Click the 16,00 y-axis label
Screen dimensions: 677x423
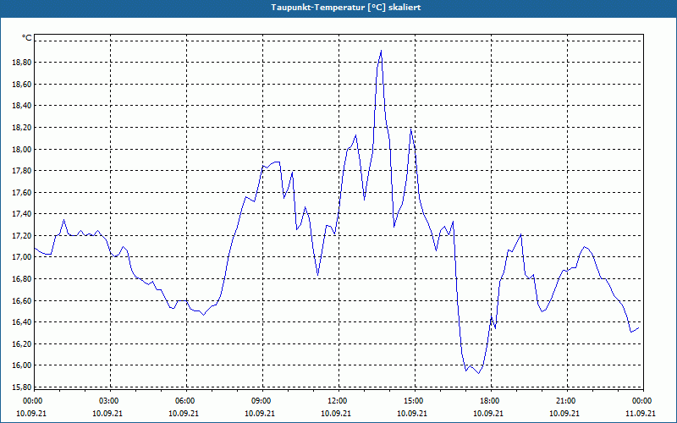22,365
